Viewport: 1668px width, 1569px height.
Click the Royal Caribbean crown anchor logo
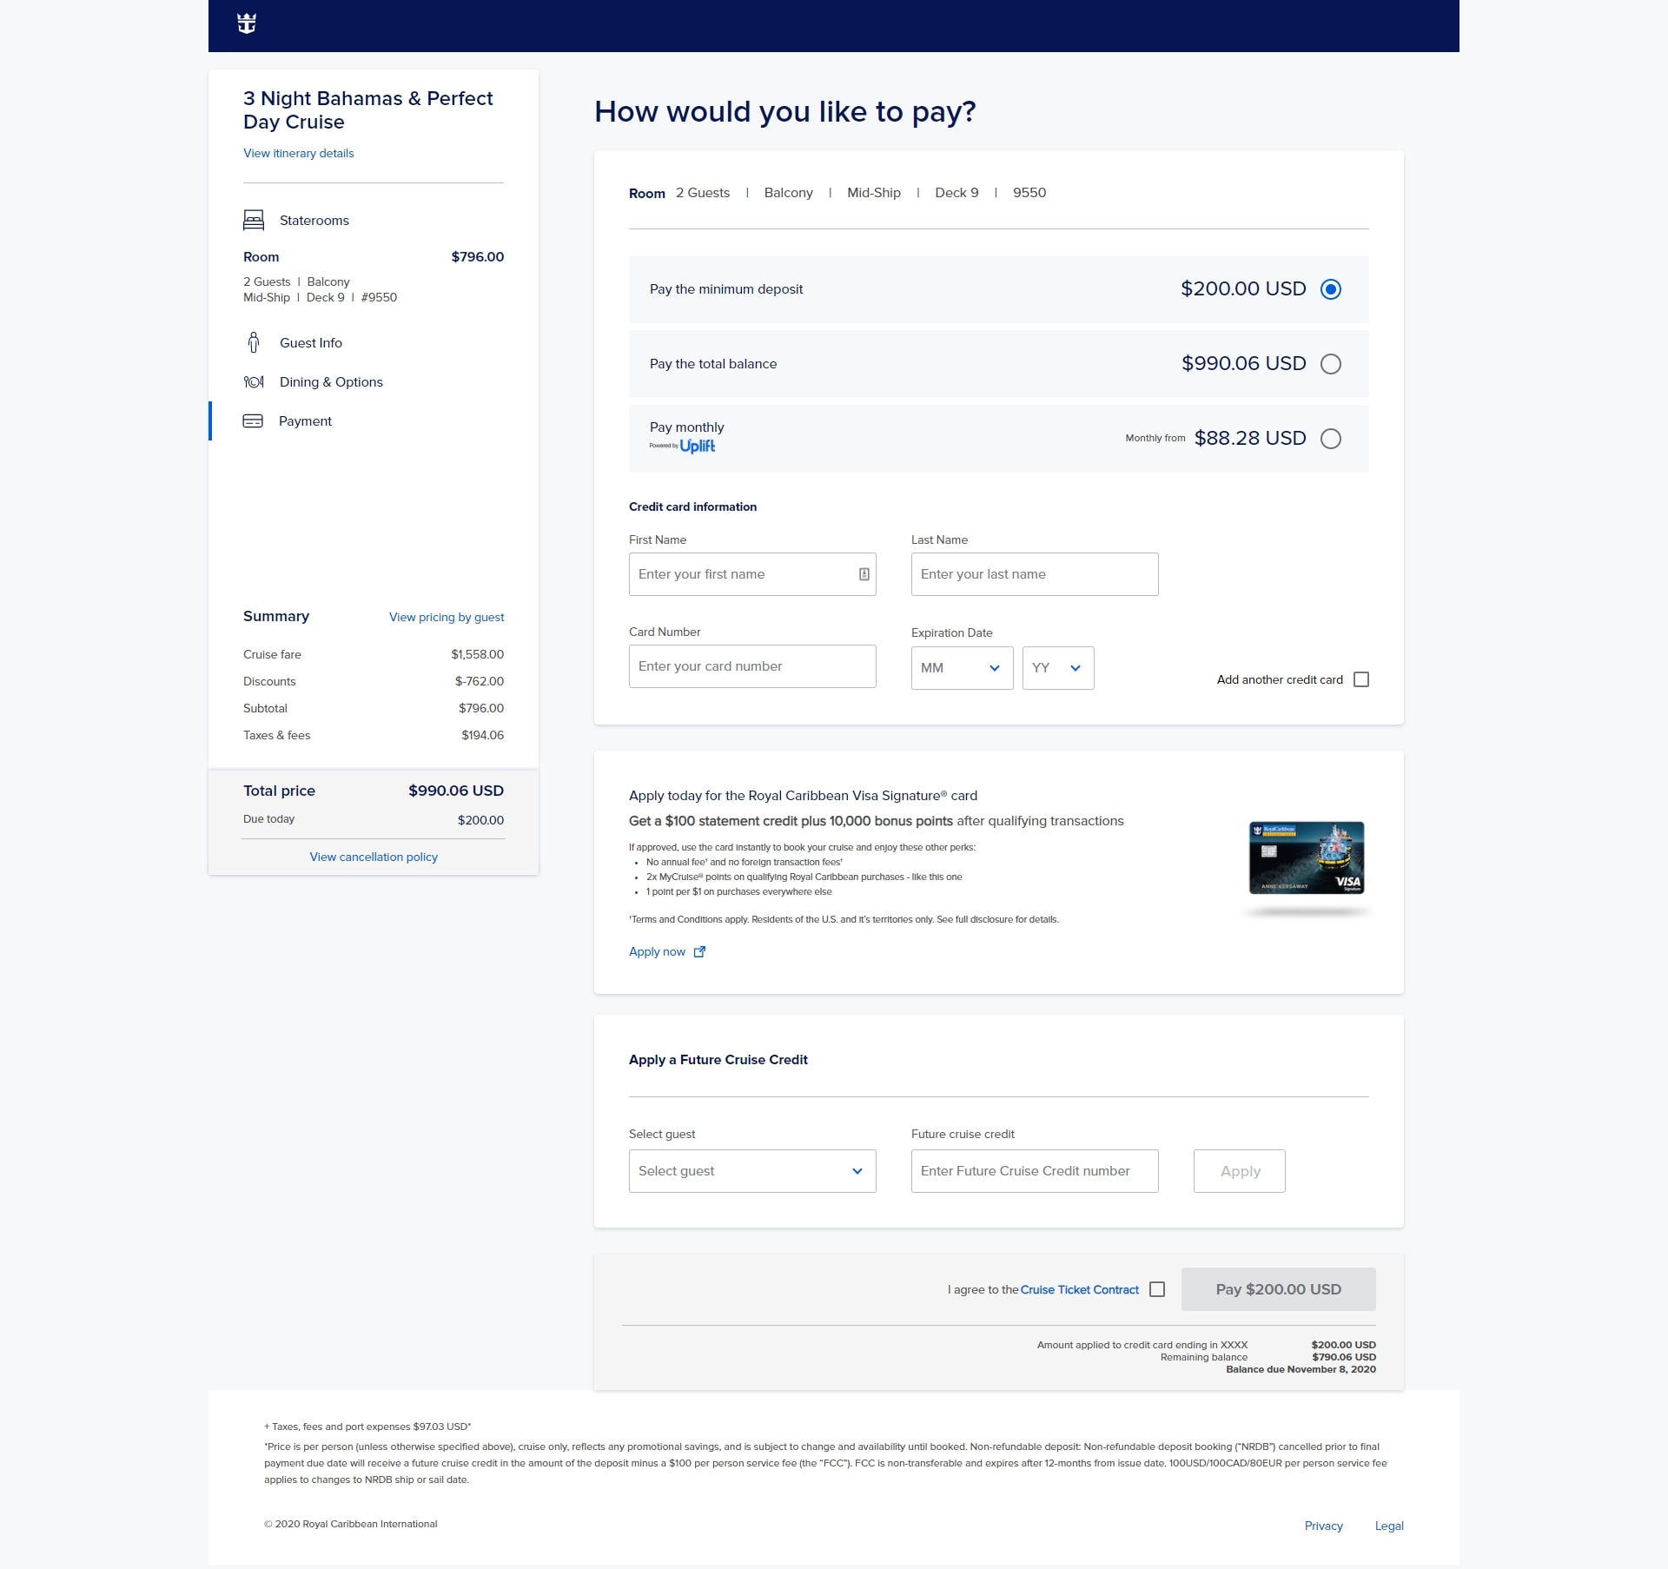[x=247, y=23]
